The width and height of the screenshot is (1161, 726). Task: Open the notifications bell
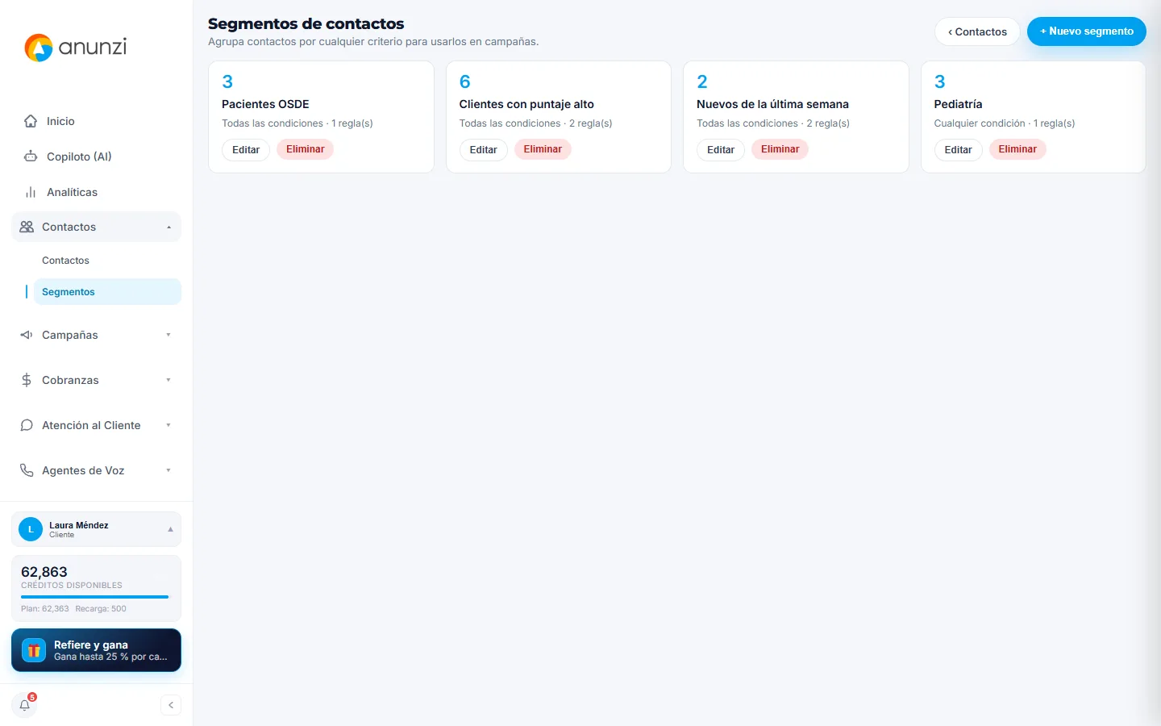[25, 705]
